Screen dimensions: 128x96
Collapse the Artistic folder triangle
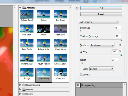coord(20,7)
